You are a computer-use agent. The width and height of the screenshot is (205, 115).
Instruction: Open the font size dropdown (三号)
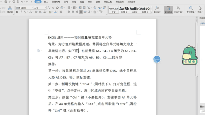coord(45,8)
